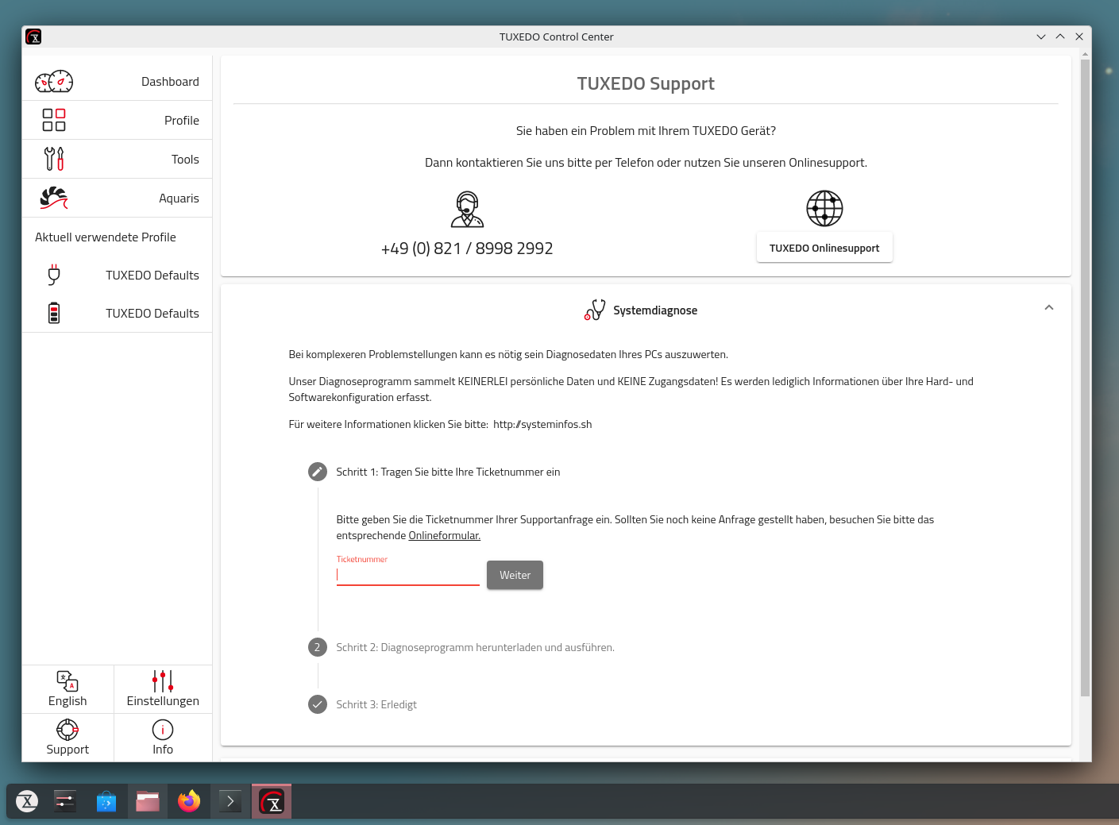
Task: Click the pencil step 1 icon
Action: (318, 472)
